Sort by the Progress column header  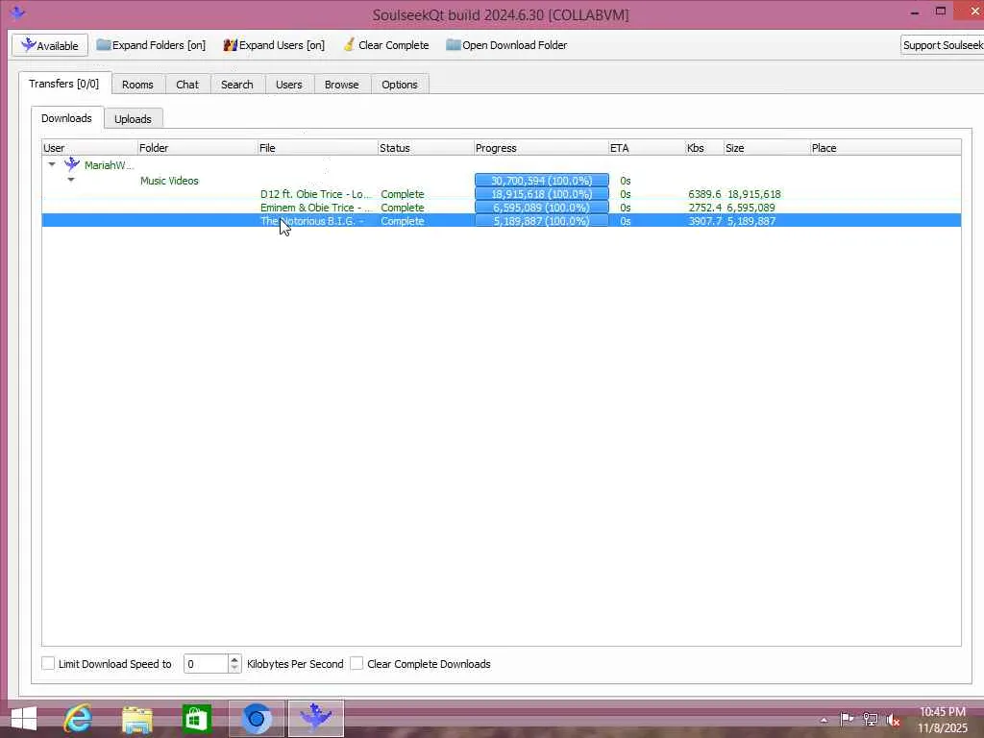(x=541, y=148)
